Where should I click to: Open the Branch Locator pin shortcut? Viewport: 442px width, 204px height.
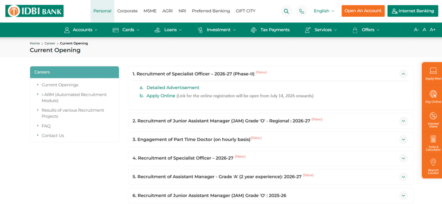(433, 166)
